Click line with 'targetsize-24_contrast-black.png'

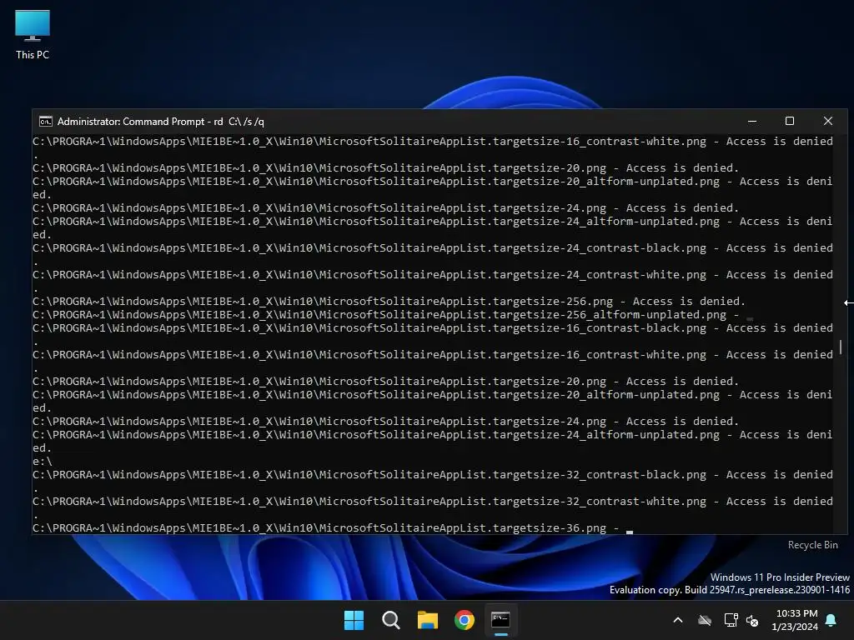click(x=433, y=248)
